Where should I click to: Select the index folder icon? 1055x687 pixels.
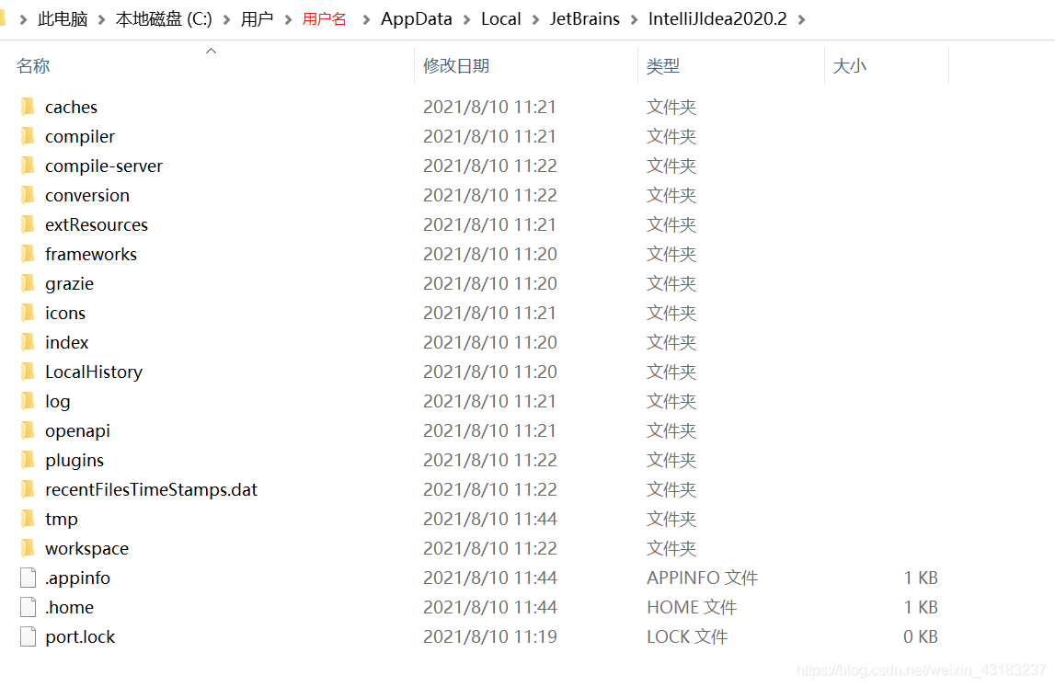[28, 342]
